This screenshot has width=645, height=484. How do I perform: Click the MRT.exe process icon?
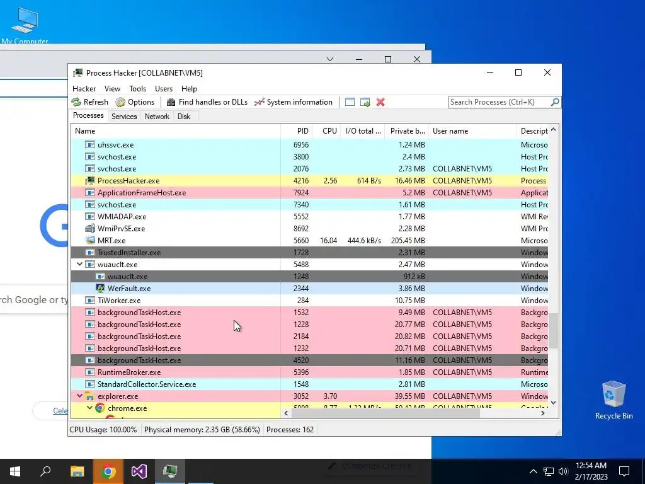pos(89,240)
